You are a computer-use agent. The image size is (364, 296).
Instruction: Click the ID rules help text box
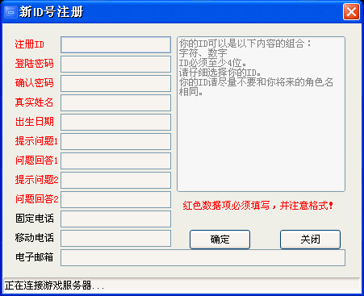(x=261, y=114)
